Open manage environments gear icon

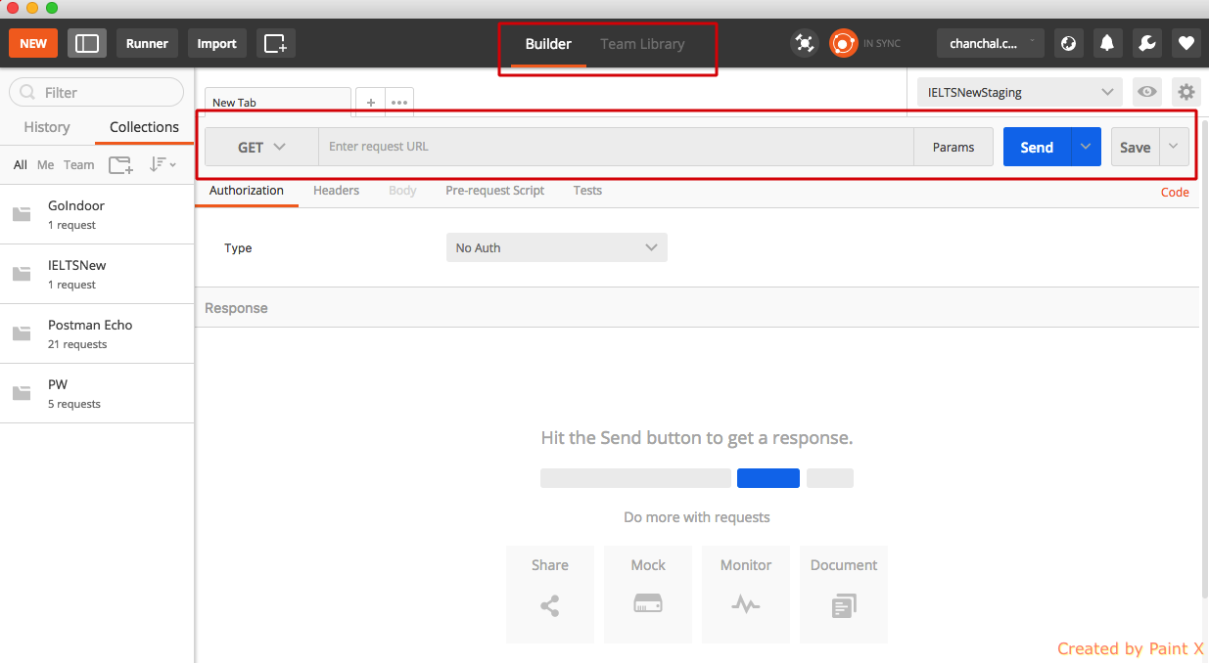(x=1186, y=93)
